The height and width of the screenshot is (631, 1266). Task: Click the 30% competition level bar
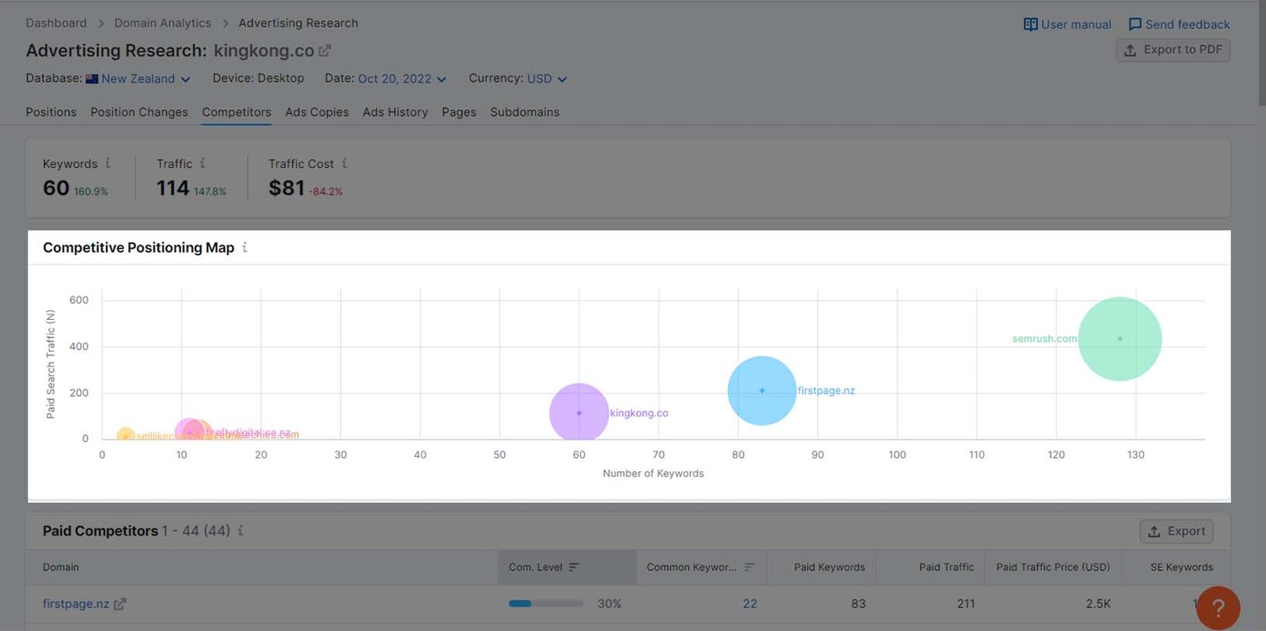click(546, 604)
